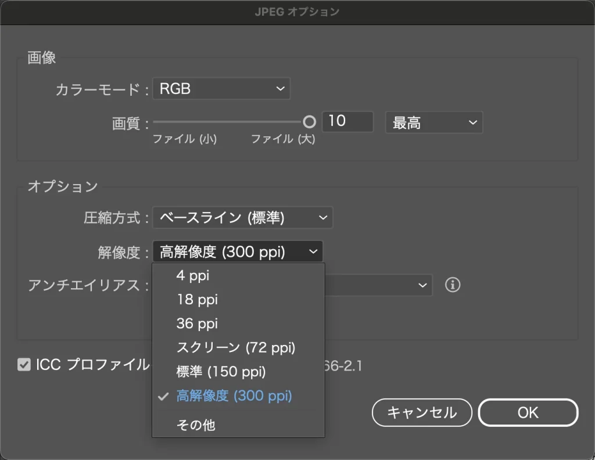Open the 圧縮方式 ベースライン dropdown
The width and height of the screenshot is (595, 460).
point(243,218)
